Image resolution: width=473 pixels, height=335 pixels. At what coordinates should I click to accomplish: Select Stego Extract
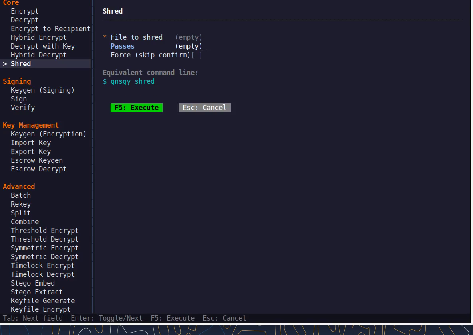point(37,292)
